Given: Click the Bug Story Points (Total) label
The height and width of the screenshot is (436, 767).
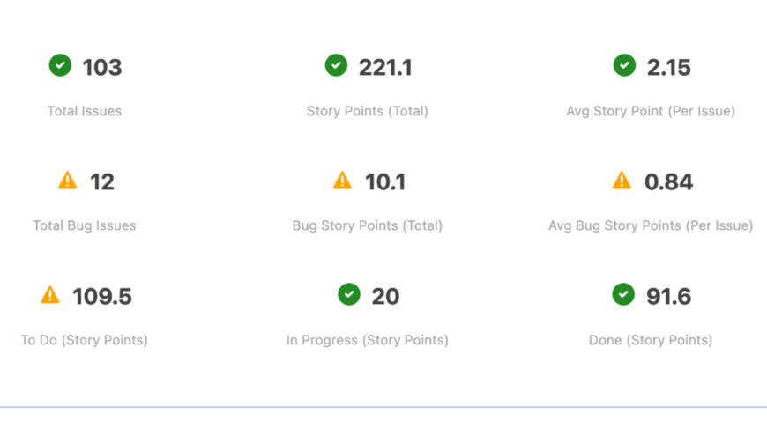Looking at the screenshot, I should pos(368,225).
